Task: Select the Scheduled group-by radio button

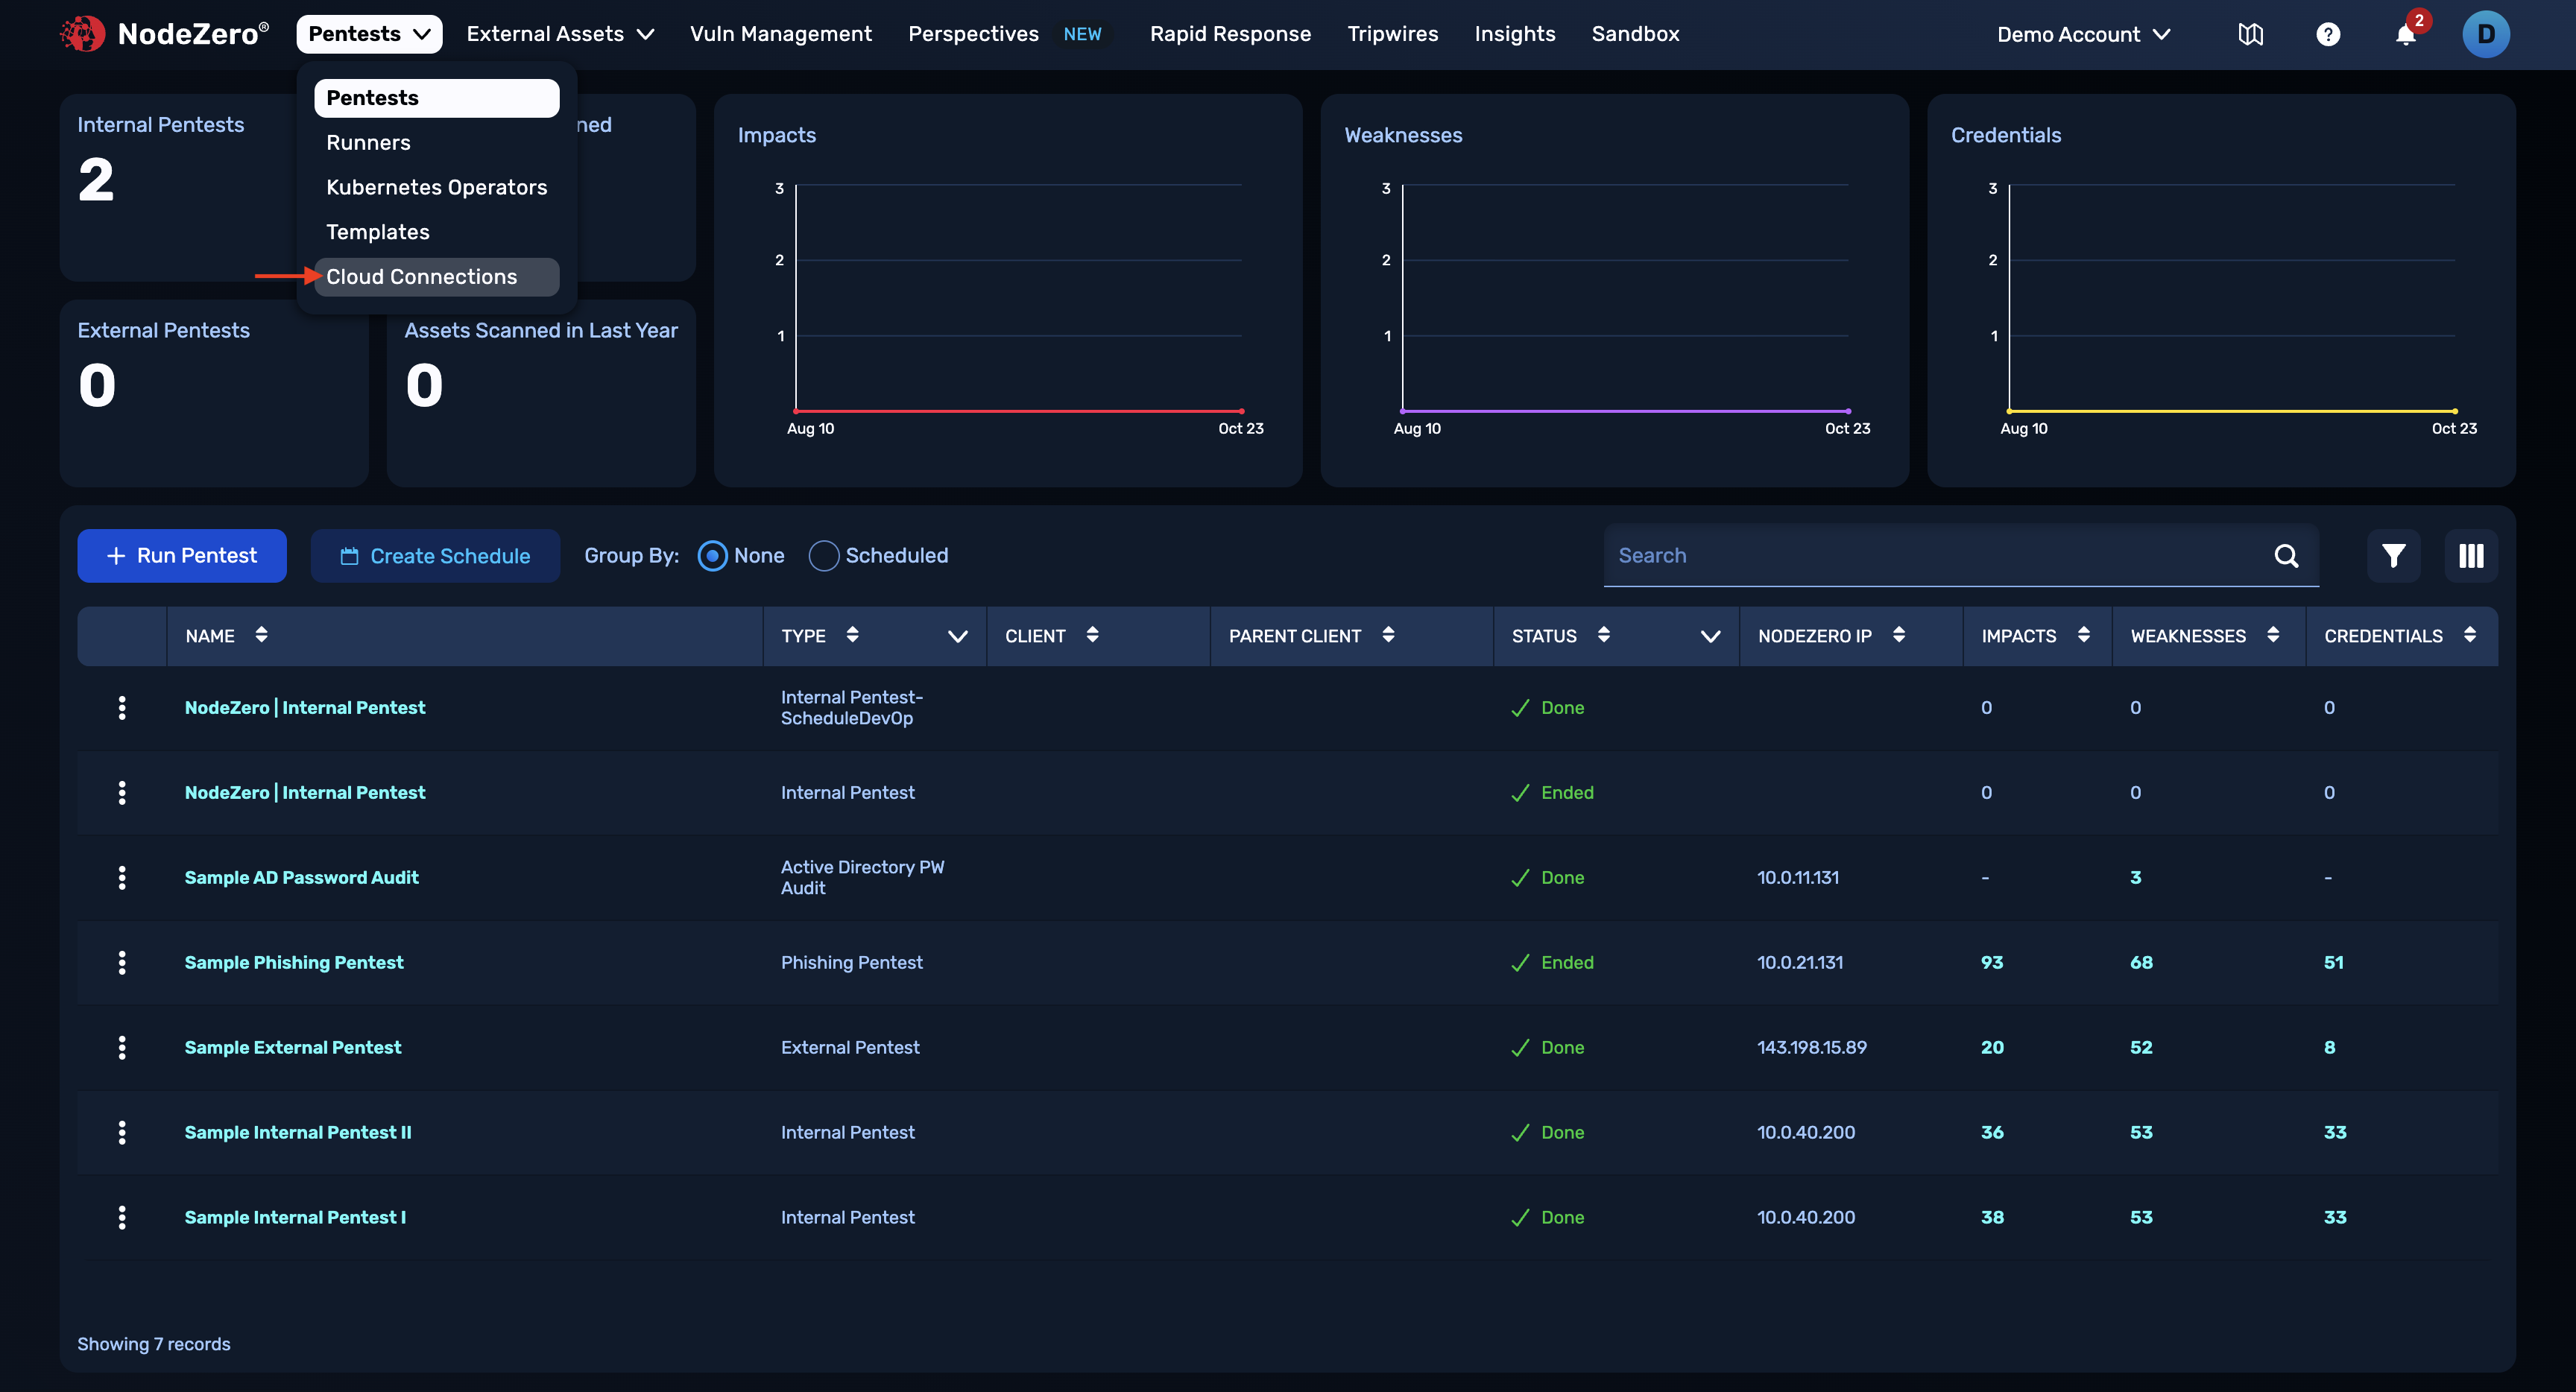Action: (823, 555)
